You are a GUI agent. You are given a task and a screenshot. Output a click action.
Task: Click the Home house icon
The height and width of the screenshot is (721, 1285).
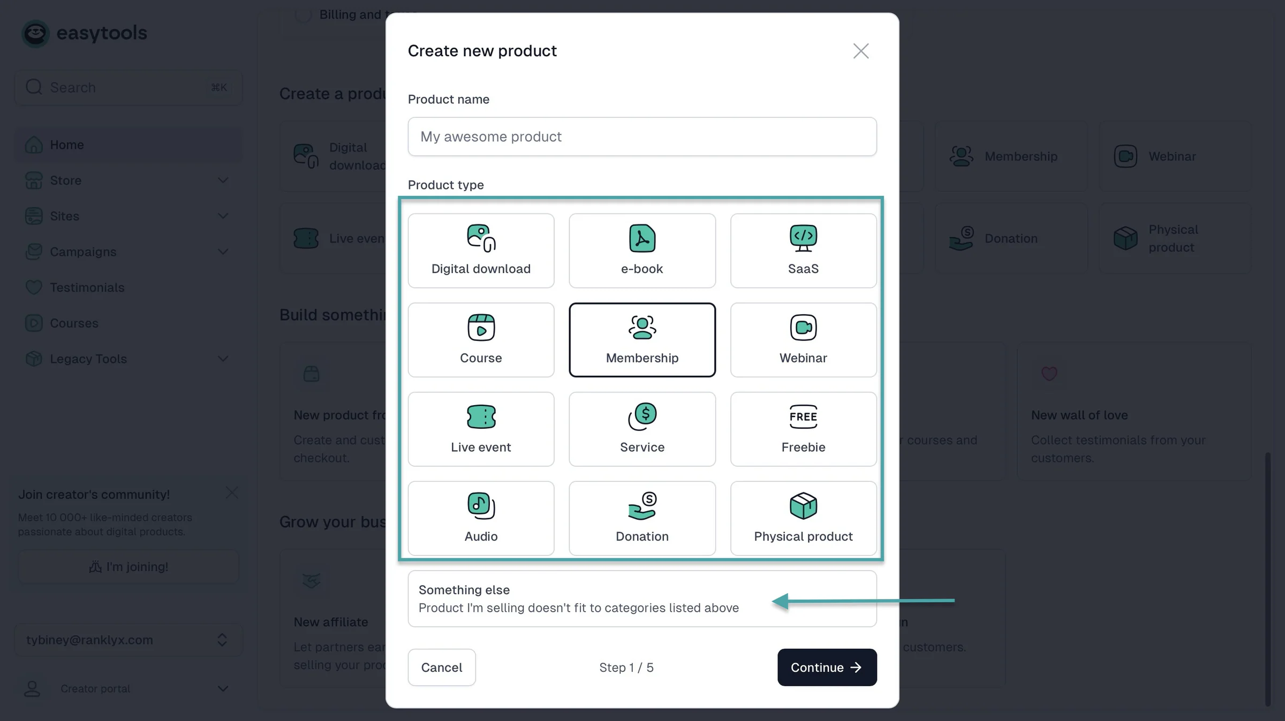(34, 145)
